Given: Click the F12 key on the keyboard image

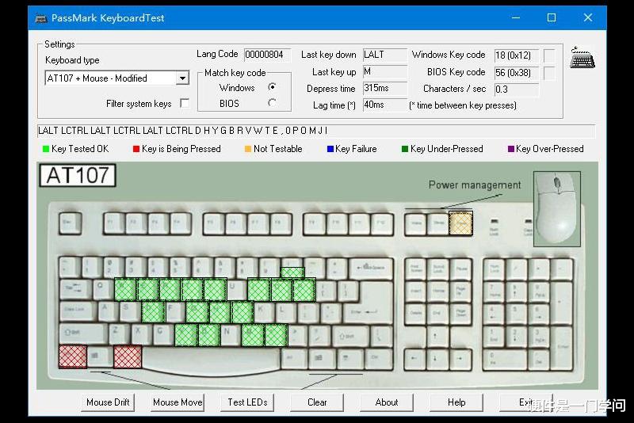Looking at the screenshot, I should [381, 224].
